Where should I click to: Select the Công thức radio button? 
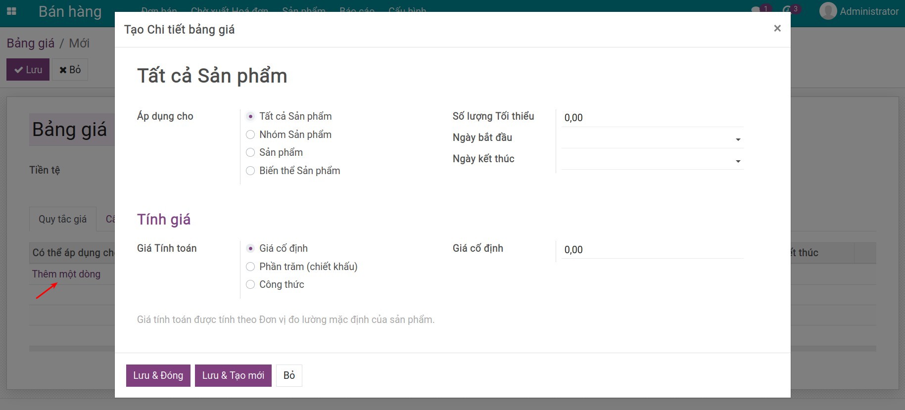point(250,284)
